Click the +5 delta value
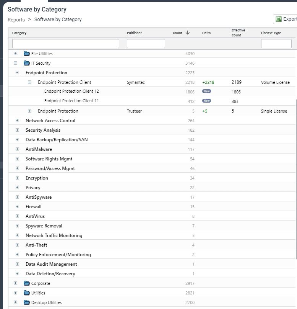This screenshot has width=297, height=309. [x=205, y=111]
